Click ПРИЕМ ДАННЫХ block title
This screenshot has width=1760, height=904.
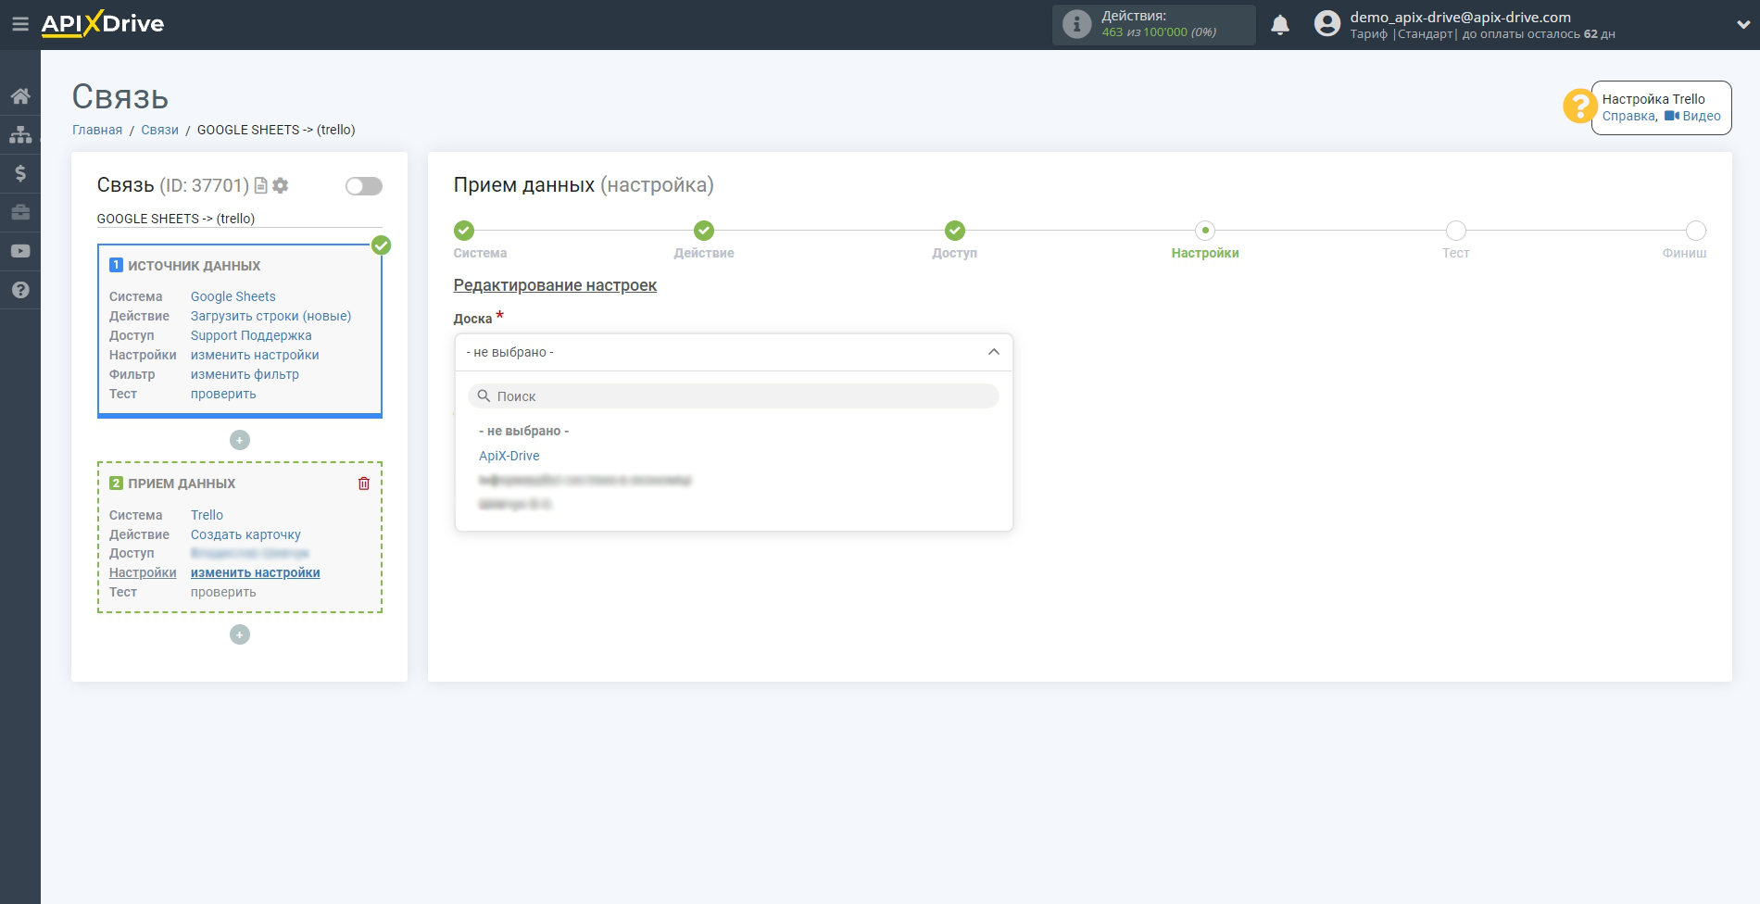(x=182, y=483)
